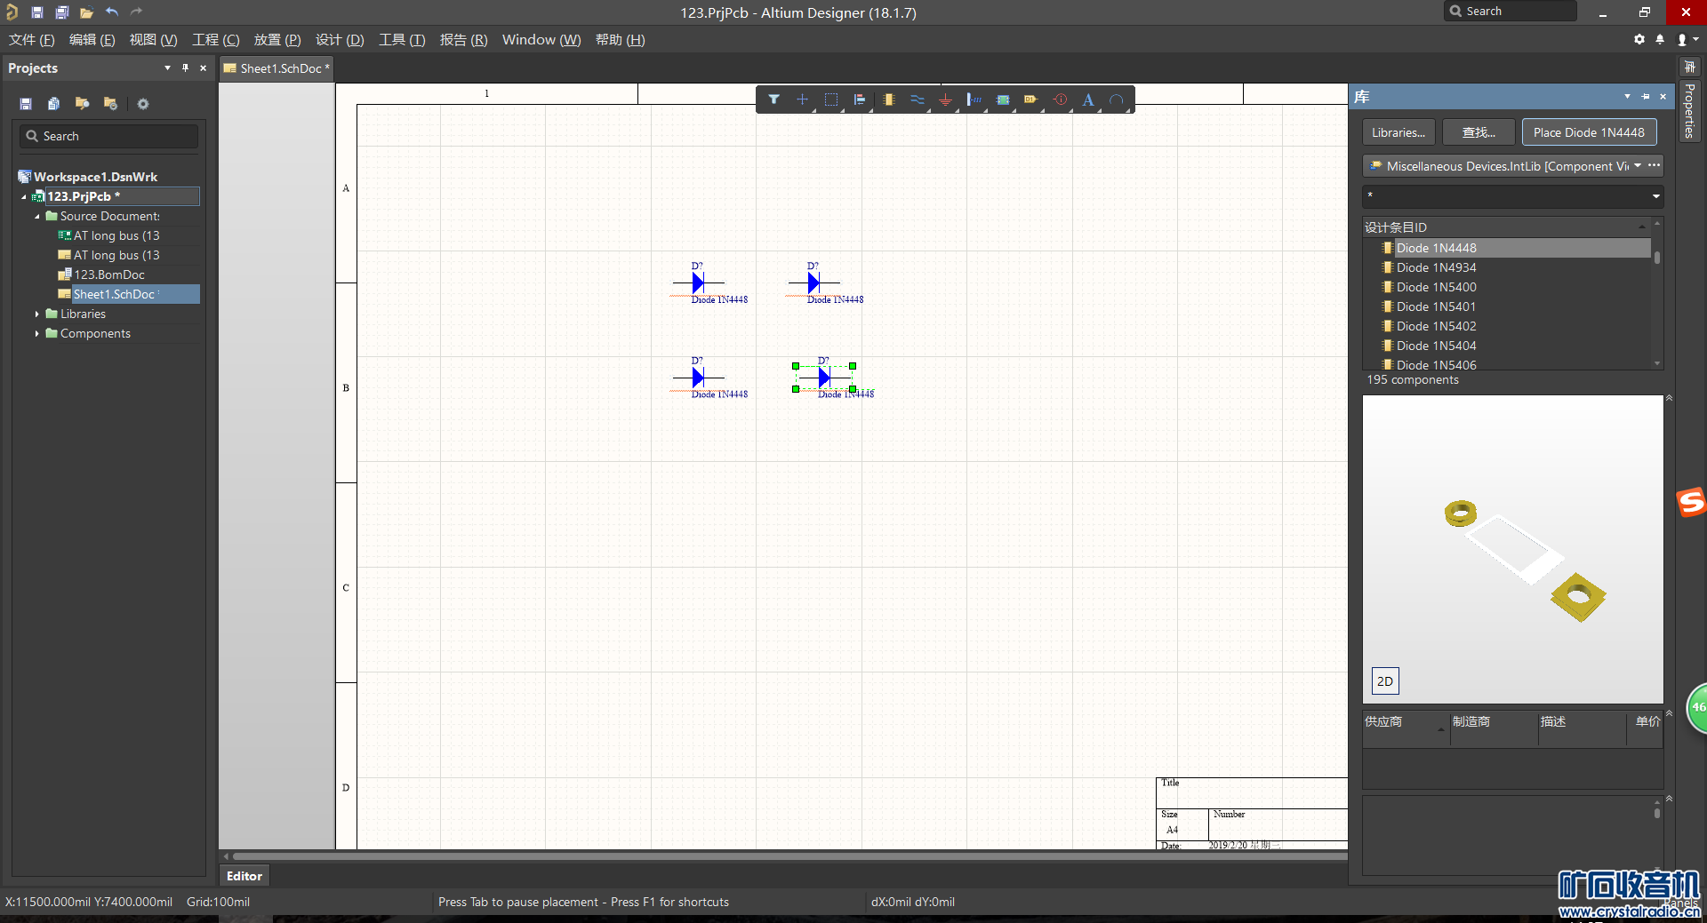Click the Projects panel search field
This screenshot has height=923, width=1707.
point(108,136)
